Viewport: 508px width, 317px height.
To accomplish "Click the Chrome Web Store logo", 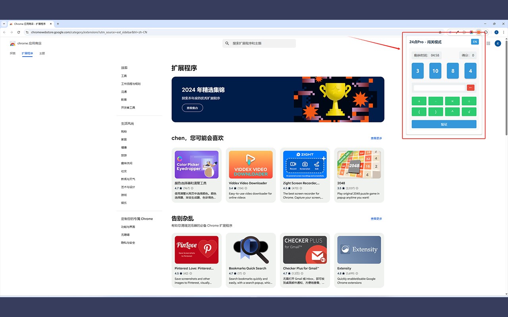I will point(13,44).
